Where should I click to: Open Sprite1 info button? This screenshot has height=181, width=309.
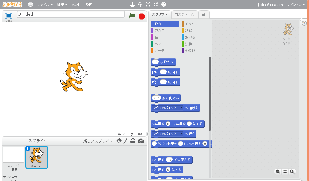[28, 148]
